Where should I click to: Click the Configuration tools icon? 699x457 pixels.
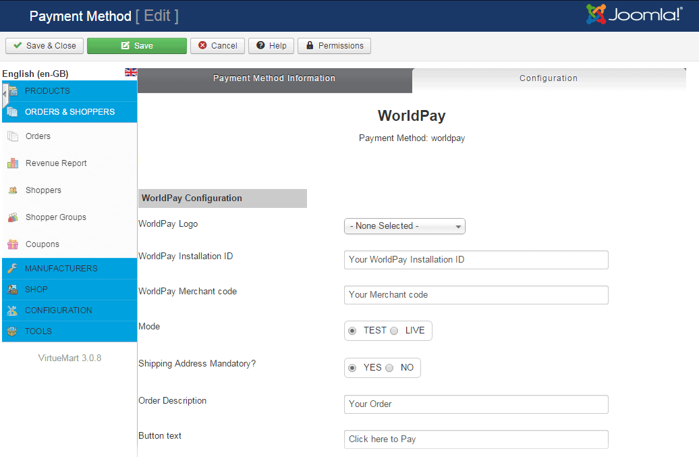tap(12, 311)
